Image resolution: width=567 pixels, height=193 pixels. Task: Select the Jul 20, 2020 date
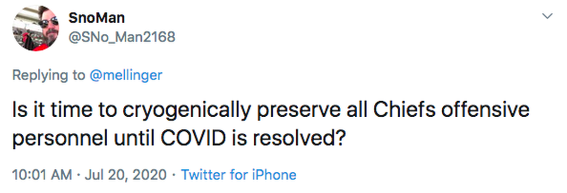coord(126,175)
